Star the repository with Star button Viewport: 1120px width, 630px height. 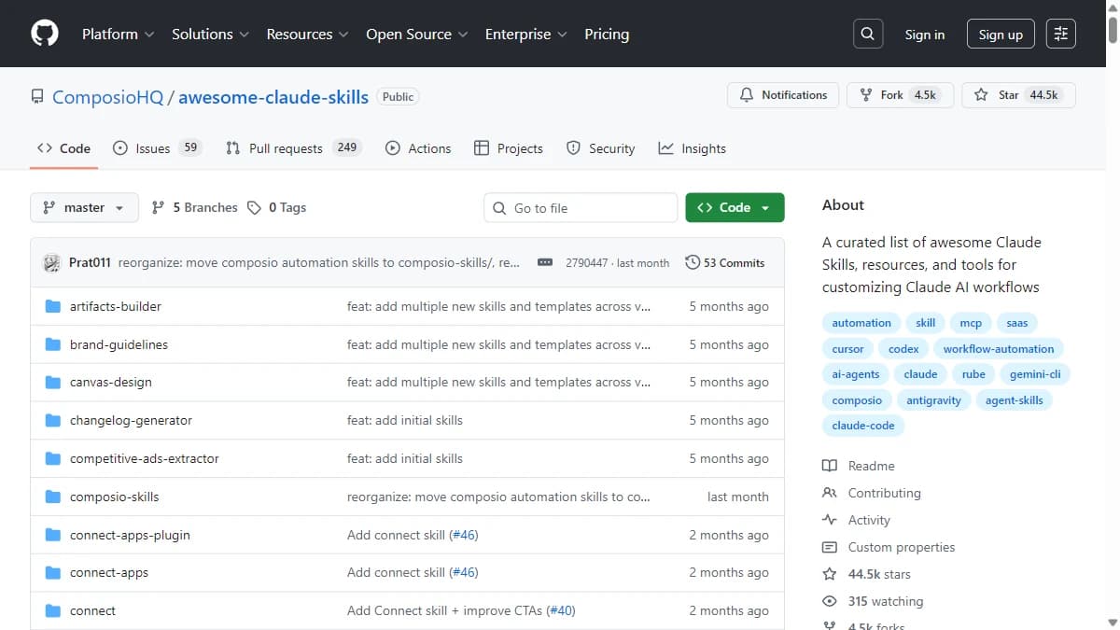tap(1018, 95)
